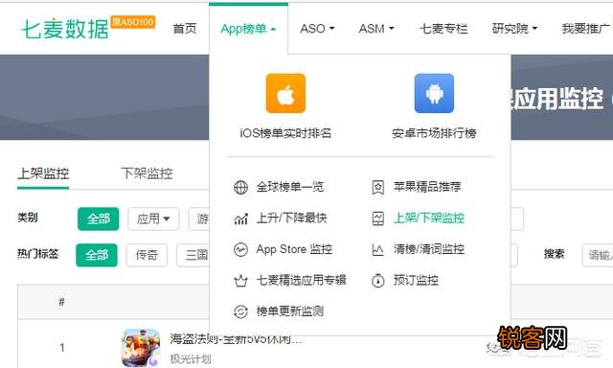The height and width of the screenshot is (368, 613).
Task: Expand the ASO navigation dropdown
Action: pos(317,29)
